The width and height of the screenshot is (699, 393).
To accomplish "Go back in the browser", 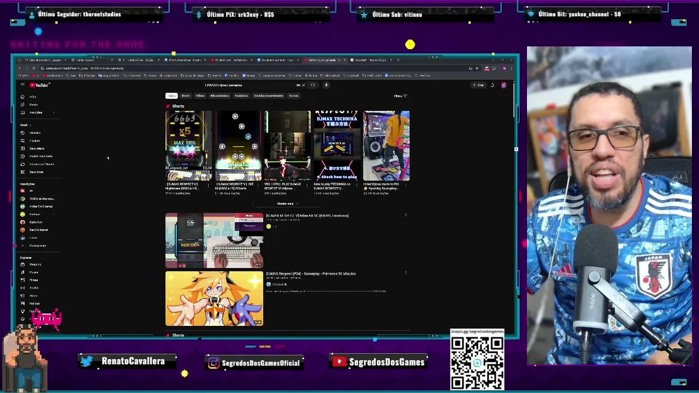I will pyautogui.click(x=20, y=68).
